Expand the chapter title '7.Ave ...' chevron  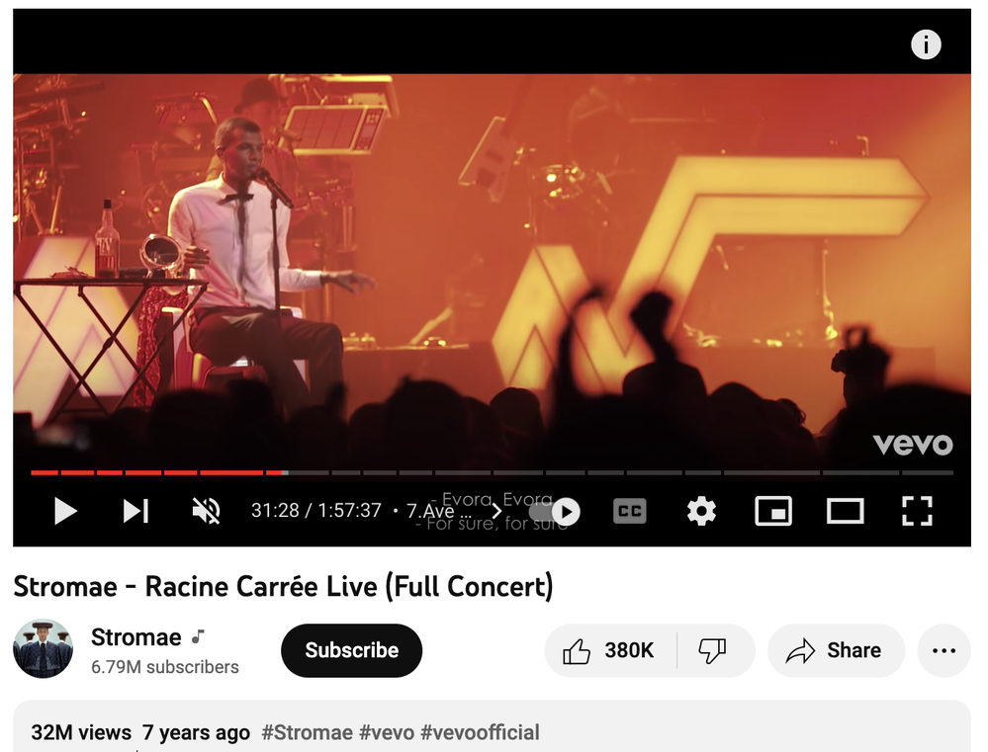496,511
